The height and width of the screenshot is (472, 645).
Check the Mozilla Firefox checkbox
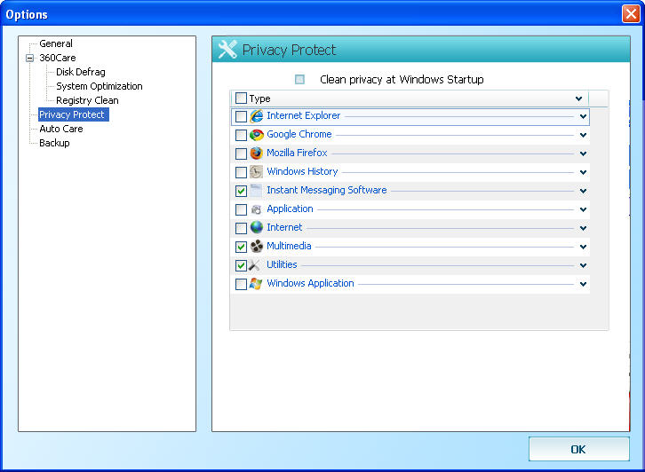(241, 153)
